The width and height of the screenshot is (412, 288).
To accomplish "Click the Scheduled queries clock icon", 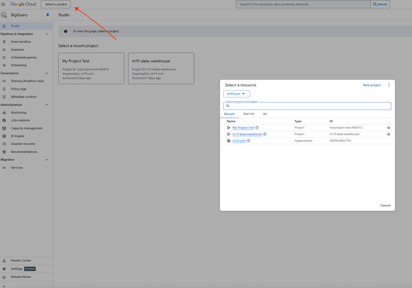I will pos(4,58).
